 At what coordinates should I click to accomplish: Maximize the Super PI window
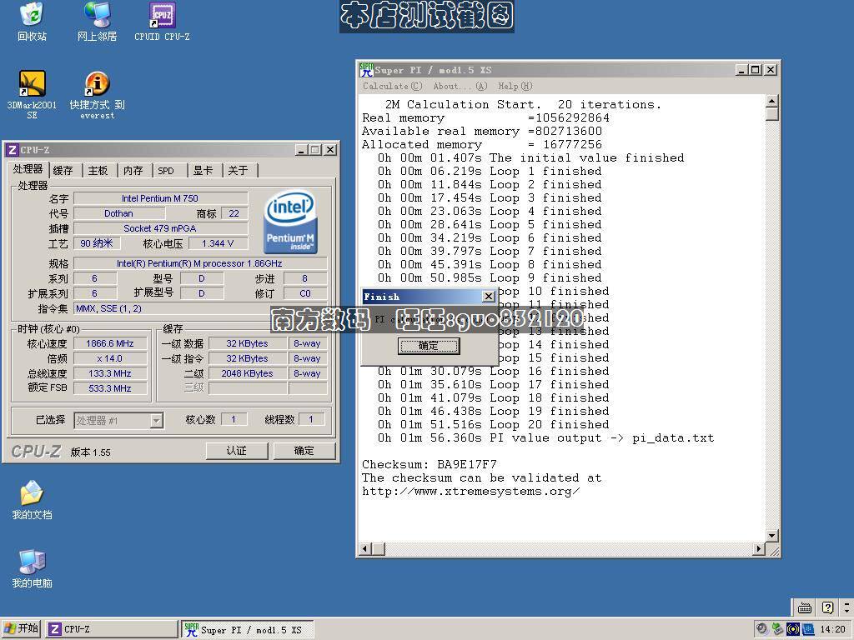point(755,70)
